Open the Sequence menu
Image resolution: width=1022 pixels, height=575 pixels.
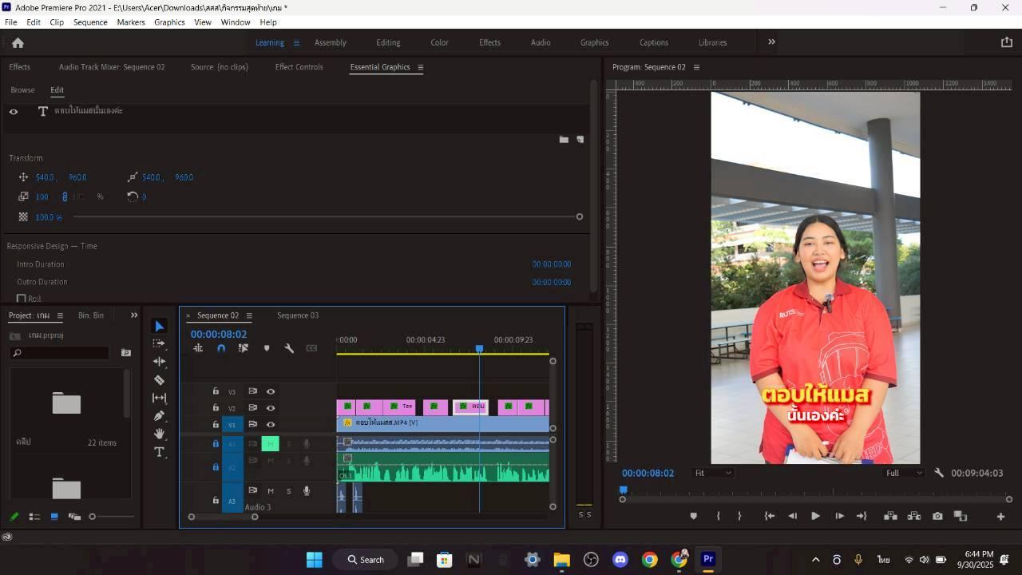[x=90, y=22]
